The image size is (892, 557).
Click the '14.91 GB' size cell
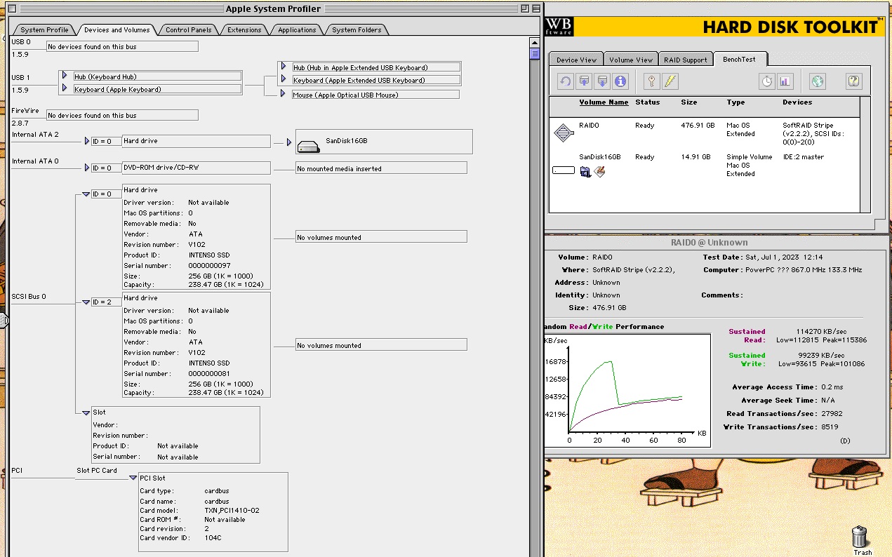[x=696, y=157]
